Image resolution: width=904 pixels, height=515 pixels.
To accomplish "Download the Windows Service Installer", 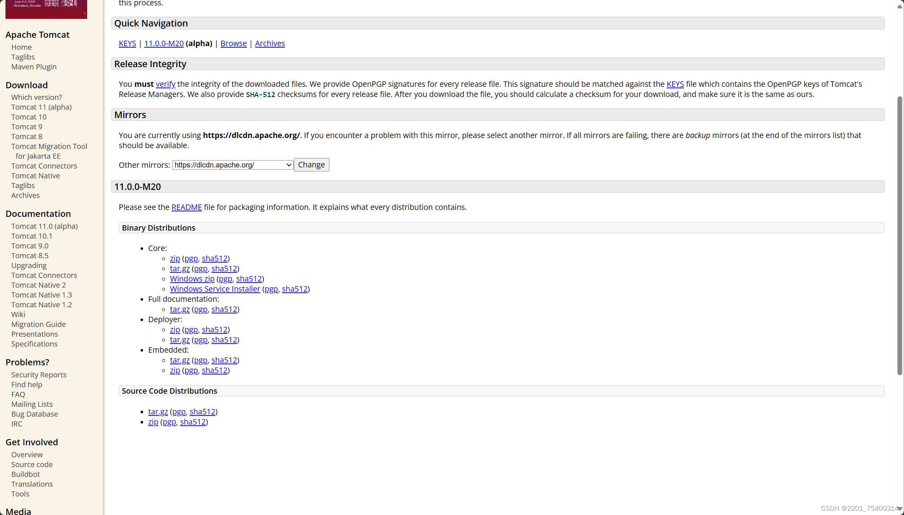I will pyautogui.click(x=215, y=289).
